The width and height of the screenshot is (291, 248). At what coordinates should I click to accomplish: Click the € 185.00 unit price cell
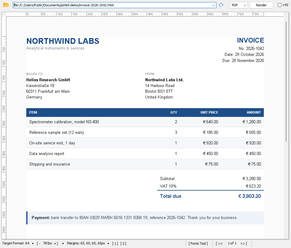coord(210,132)
